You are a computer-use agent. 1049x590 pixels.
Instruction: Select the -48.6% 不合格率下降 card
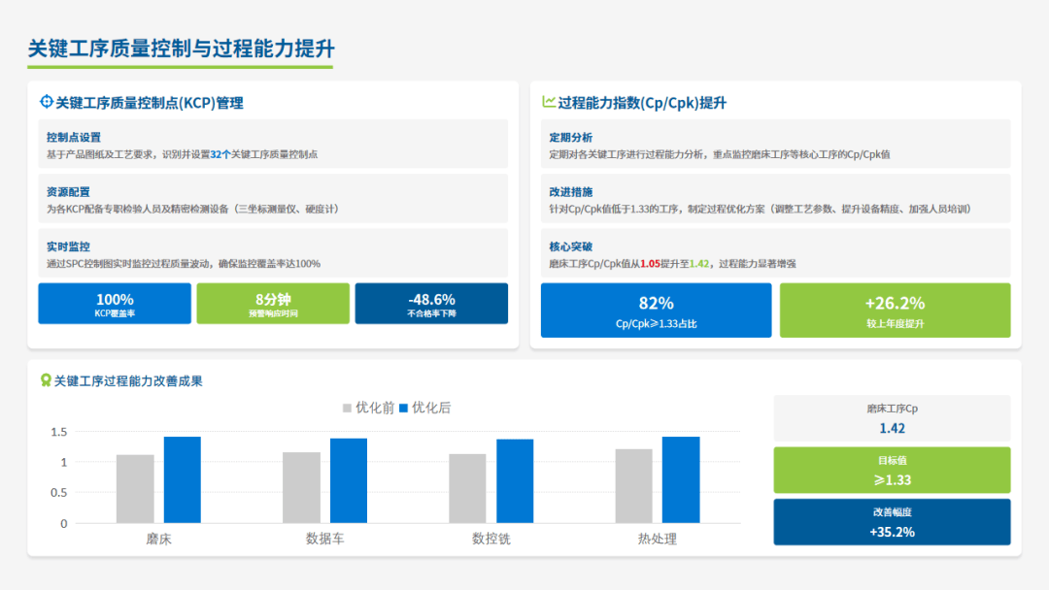coord(431,304)
